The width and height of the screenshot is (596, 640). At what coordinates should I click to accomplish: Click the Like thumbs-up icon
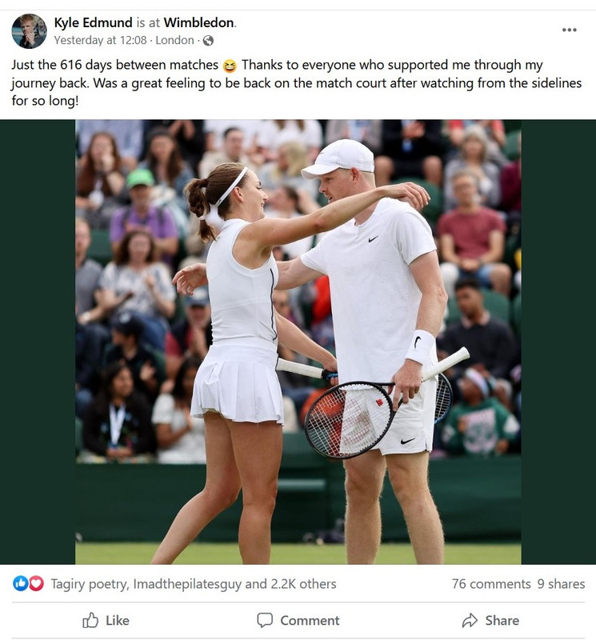point(90,620)
